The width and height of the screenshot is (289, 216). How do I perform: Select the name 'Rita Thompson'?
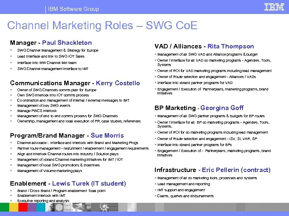click(x=231, y=46)
